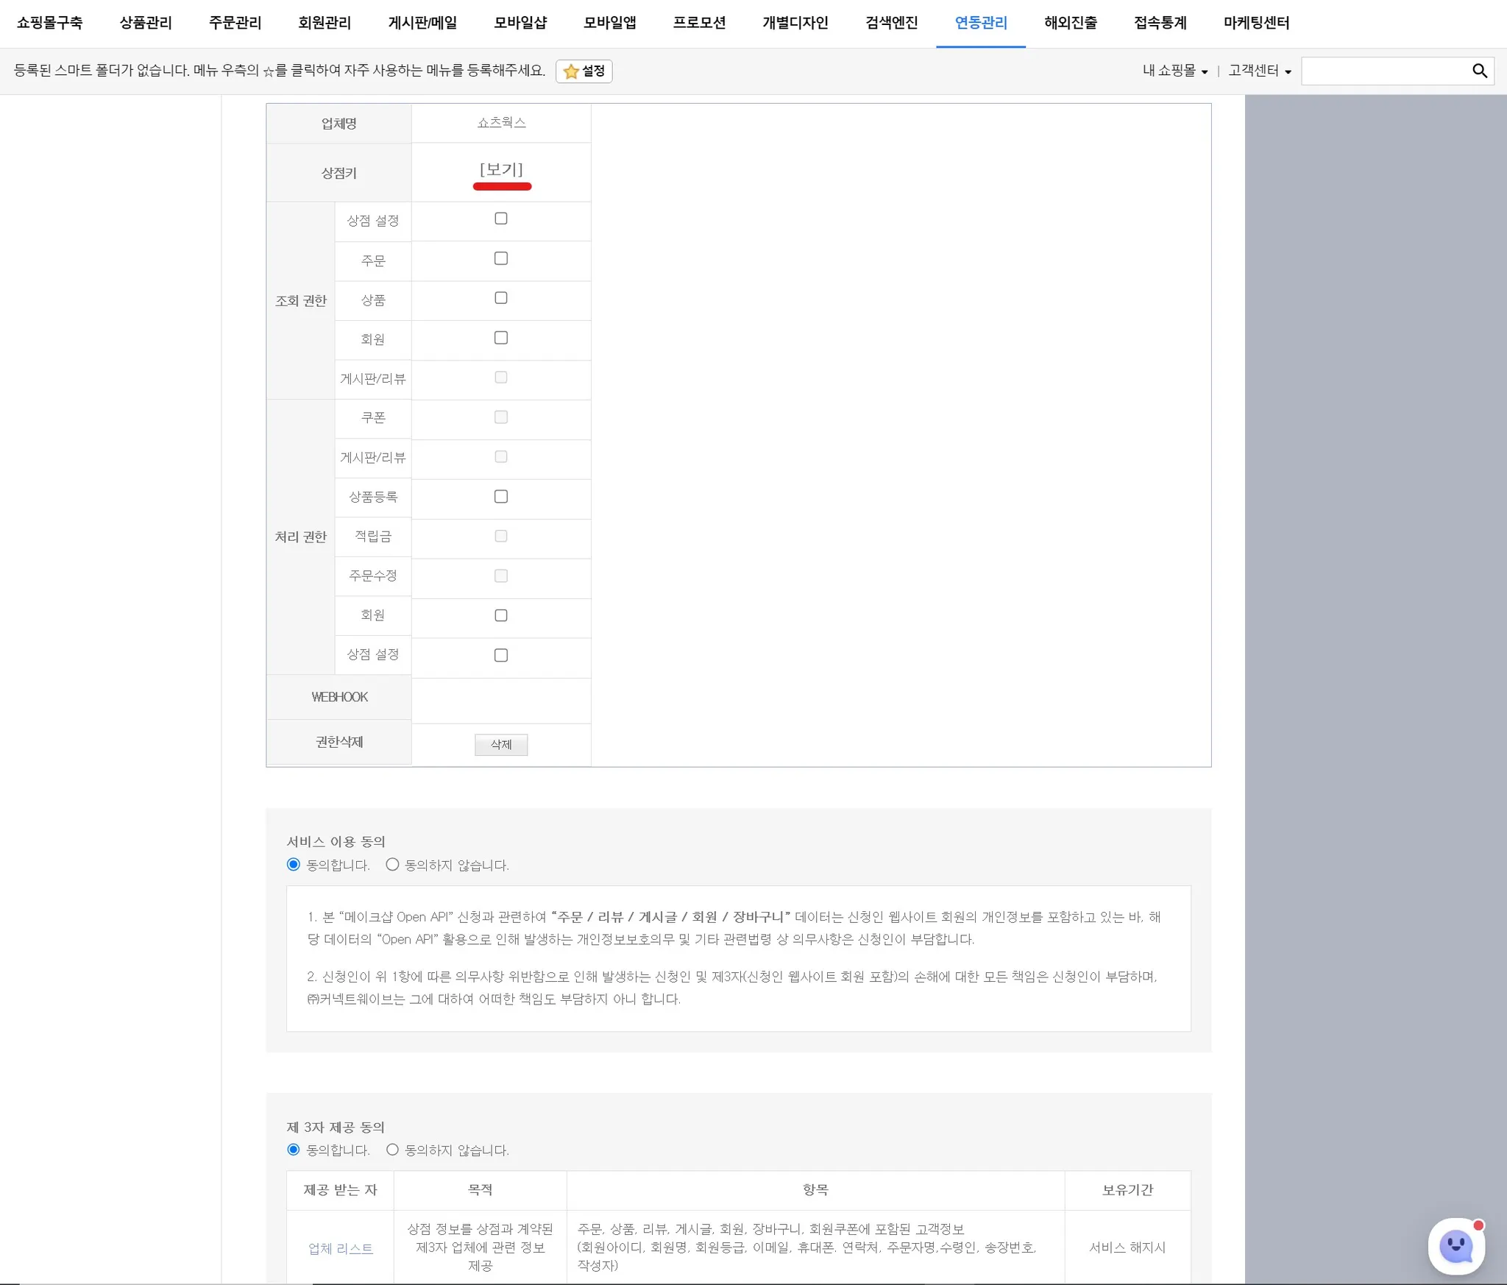Click the star 설정 button

point(584,71)
